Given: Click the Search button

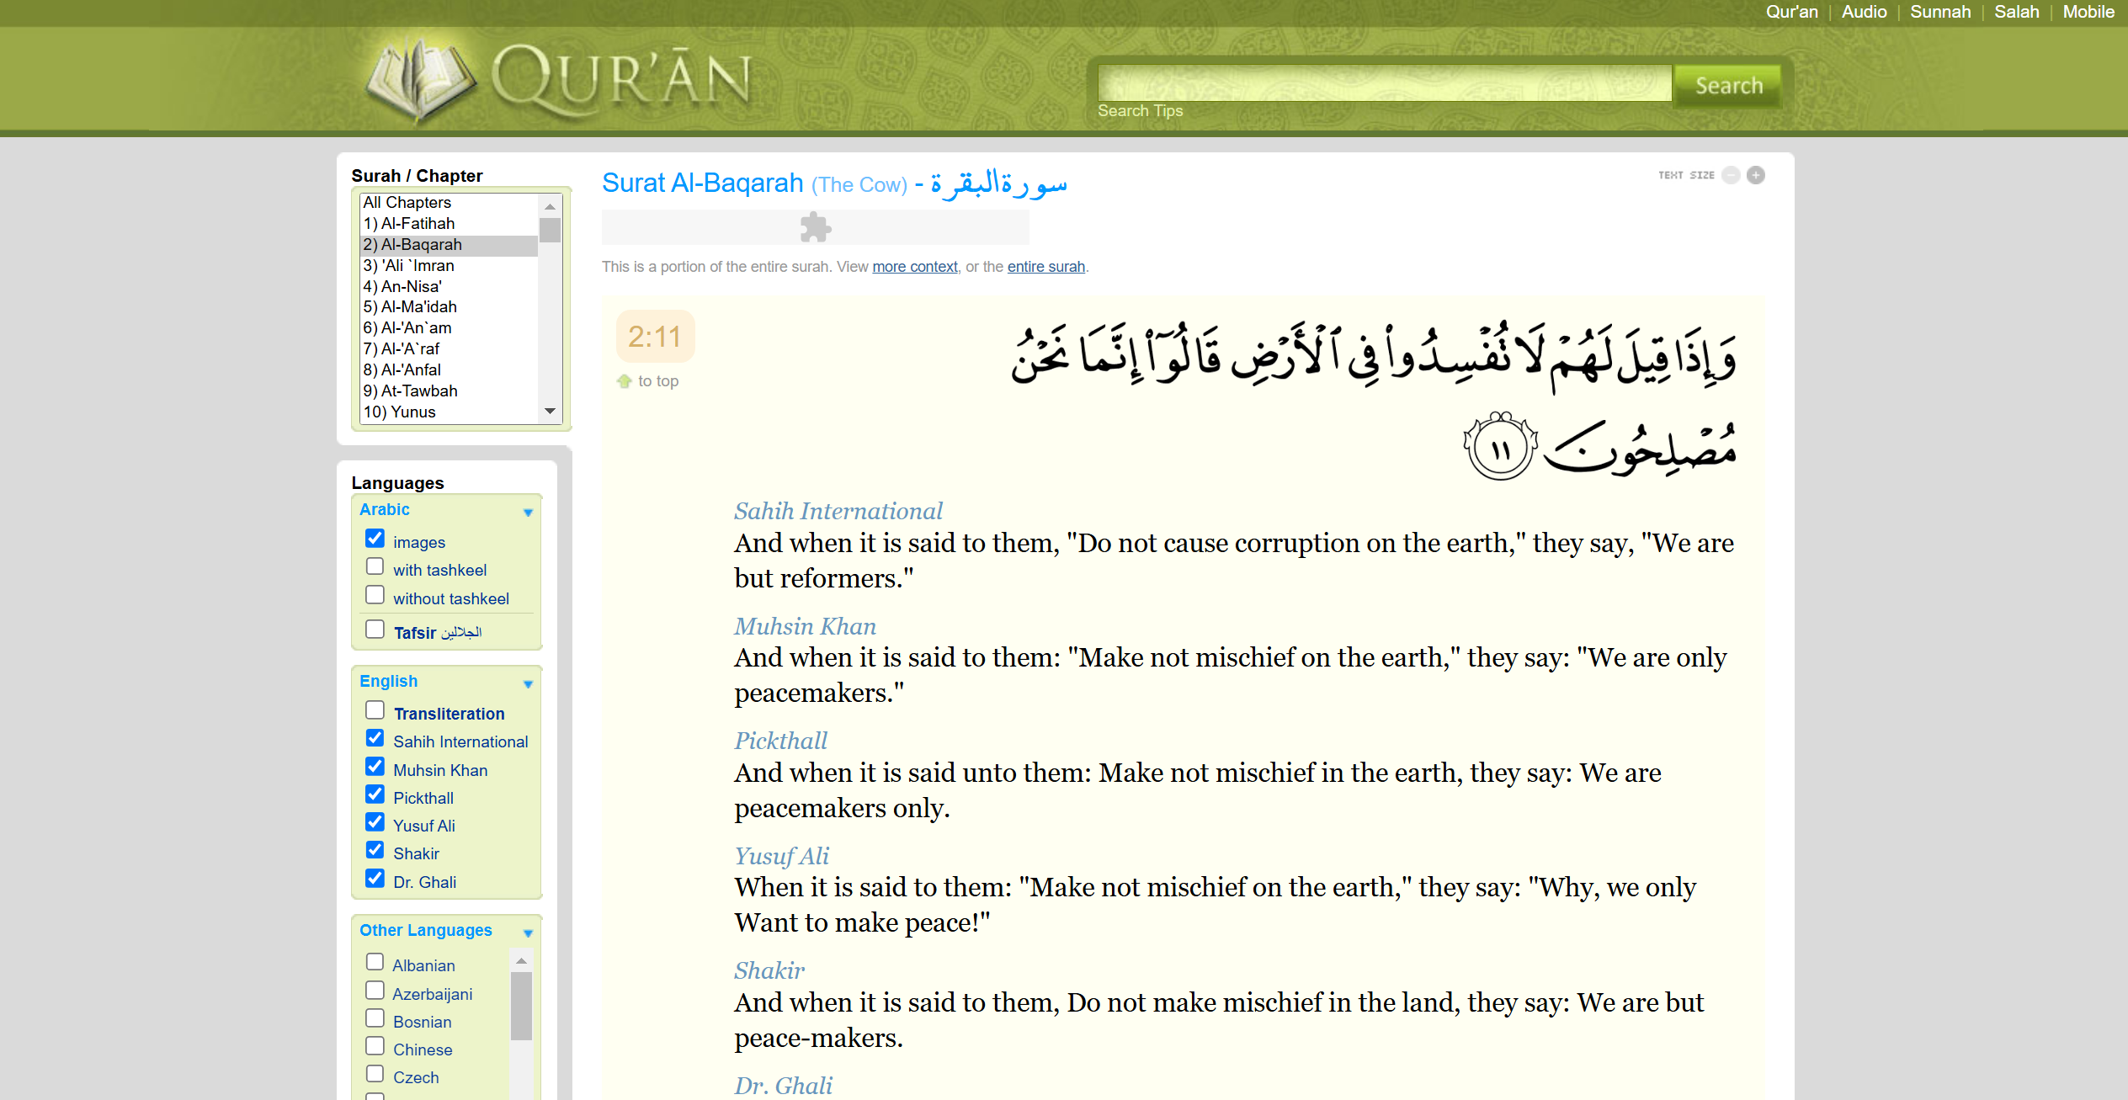Looking at the screenshot, I should (1728, 85).
